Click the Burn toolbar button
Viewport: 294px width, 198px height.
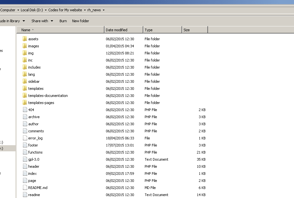tap(63, 21)
